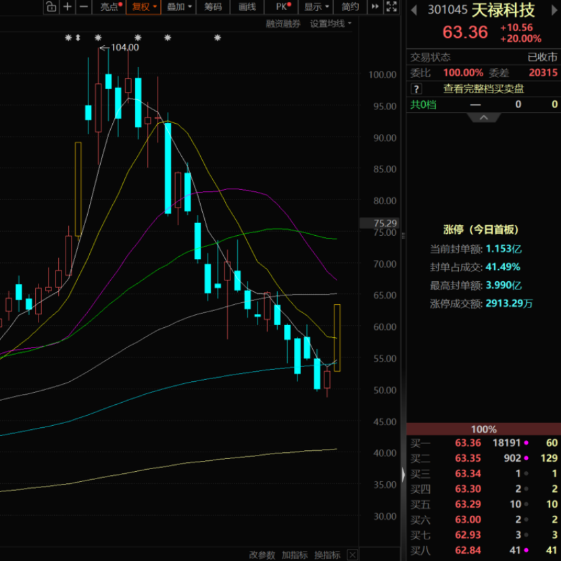Image resolution: width=561 pixels, height=561 pixels.
Task: Select 买八 row price 62.84
Action: pyautogui.click(x=468, y=550)
